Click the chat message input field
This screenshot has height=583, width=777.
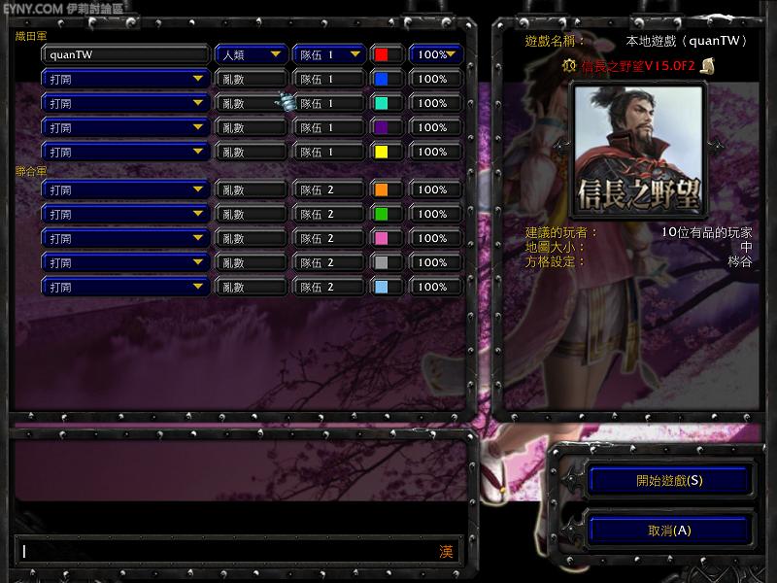click(237, 551)
